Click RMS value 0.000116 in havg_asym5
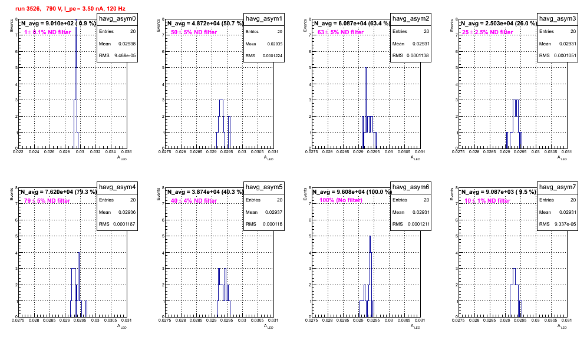The image size is (587, 337). click(272, 224)
